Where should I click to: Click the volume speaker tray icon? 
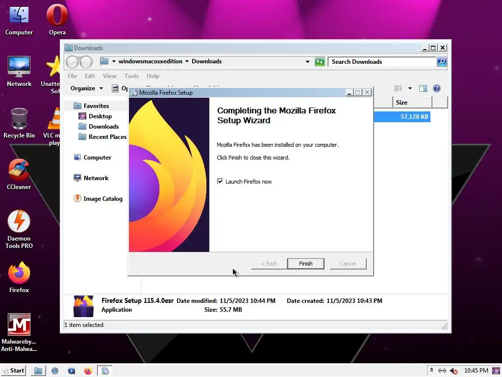pos(453,371)
